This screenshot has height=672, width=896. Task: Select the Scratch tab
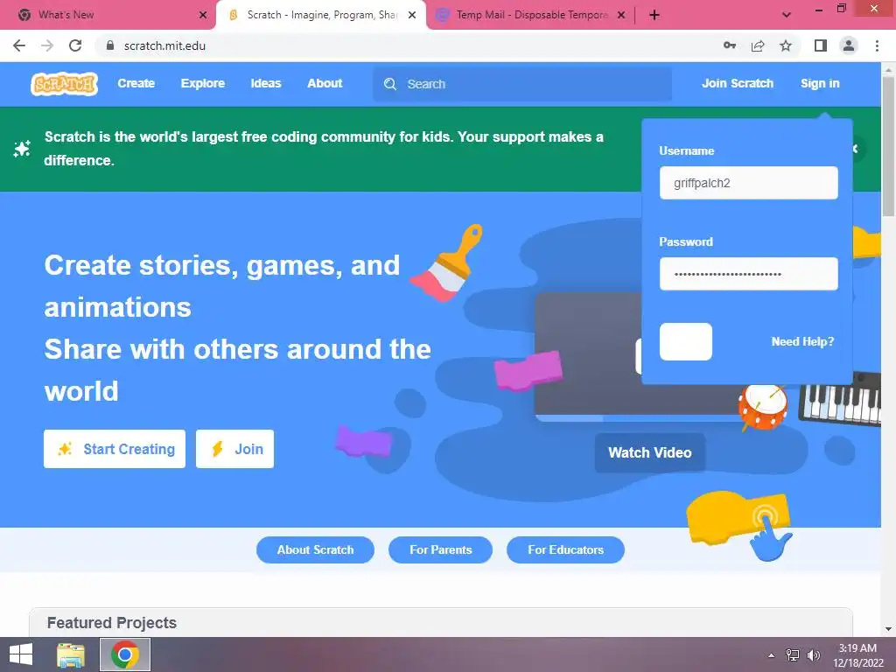321,15
